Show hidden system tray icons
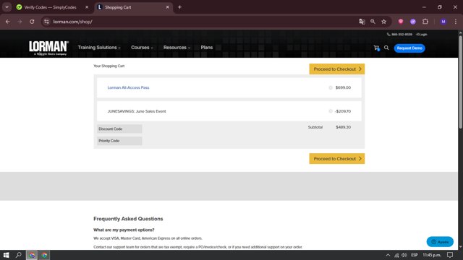 pyautogui.click(x=388, y=255)
